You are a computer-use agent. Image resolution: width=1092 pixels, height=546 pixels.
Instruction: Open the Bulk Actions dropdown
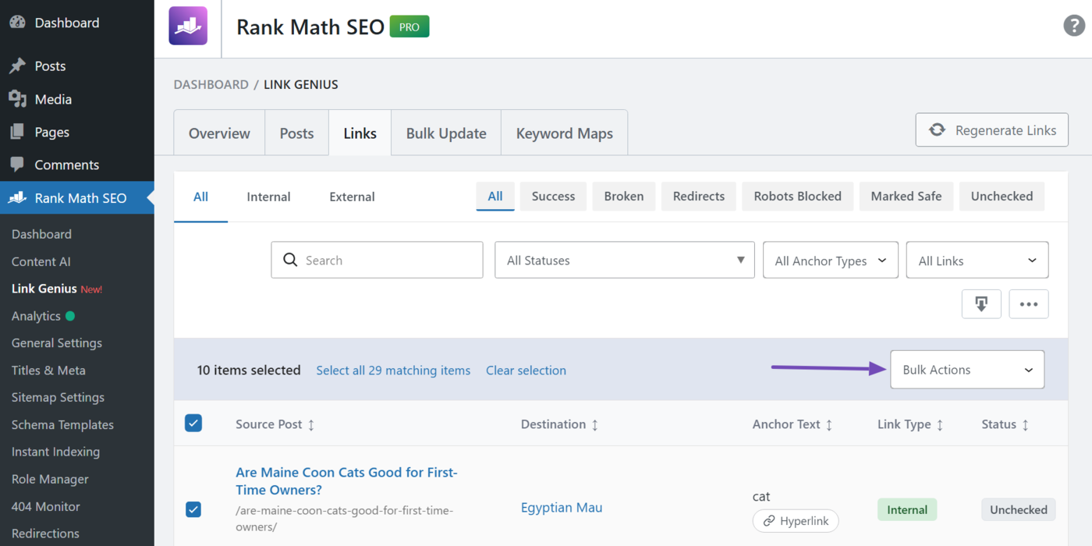(x=967, y=370)
